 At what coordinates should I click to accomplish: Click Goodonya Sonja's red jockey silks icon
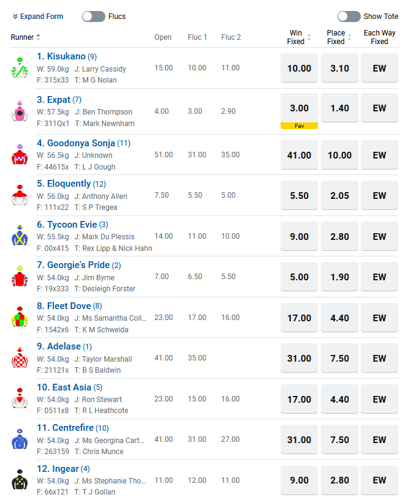(20, 155)
